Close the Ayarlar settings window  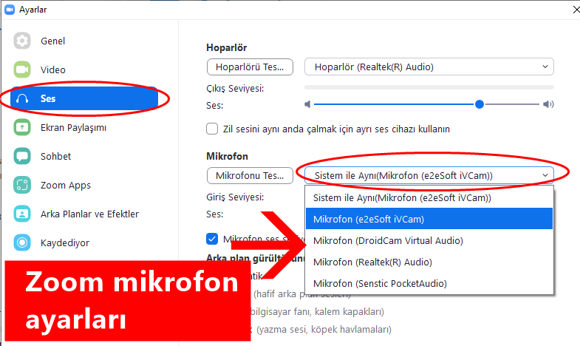[x=576, y=10]
